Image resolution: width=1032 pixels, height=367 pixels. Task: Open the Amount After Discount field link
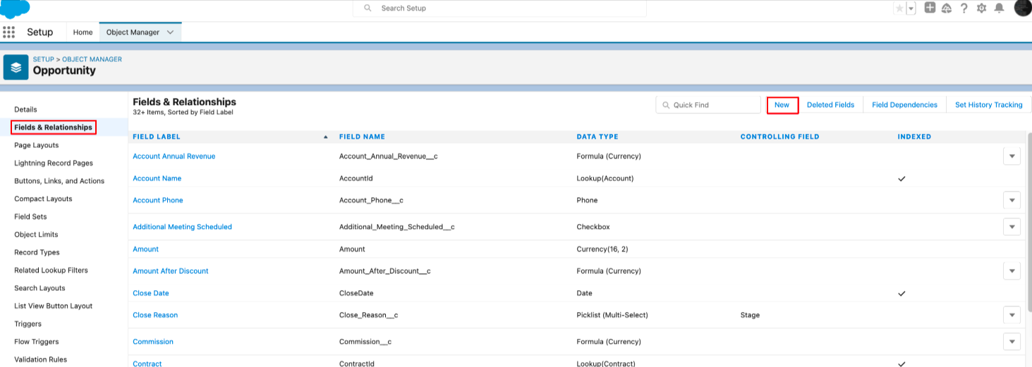(170, 271)
